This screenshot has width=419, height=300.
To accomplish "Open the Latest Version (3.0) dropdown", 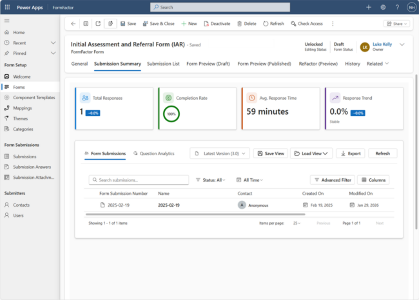I will (220, 153).
